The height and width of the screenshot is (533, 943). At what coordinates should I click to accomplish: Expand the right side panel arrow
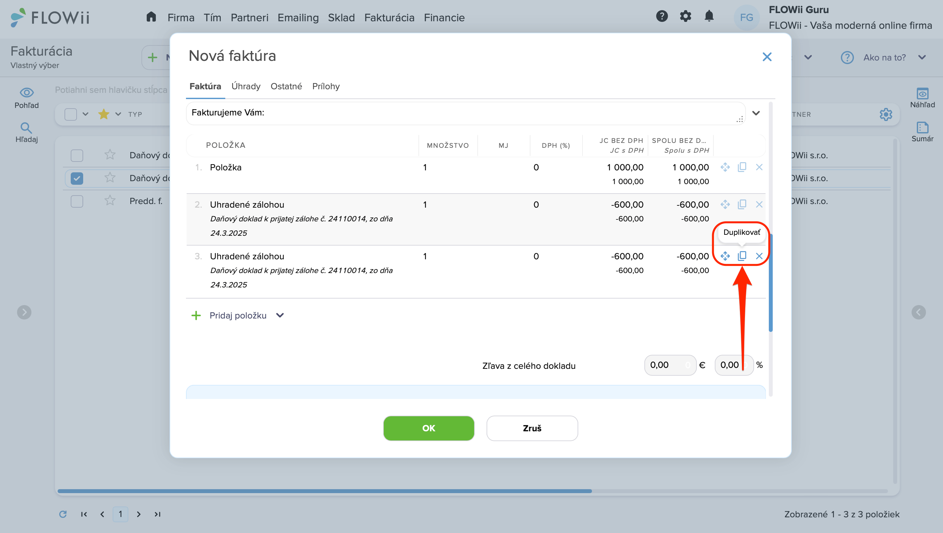[x=918, y=312]
